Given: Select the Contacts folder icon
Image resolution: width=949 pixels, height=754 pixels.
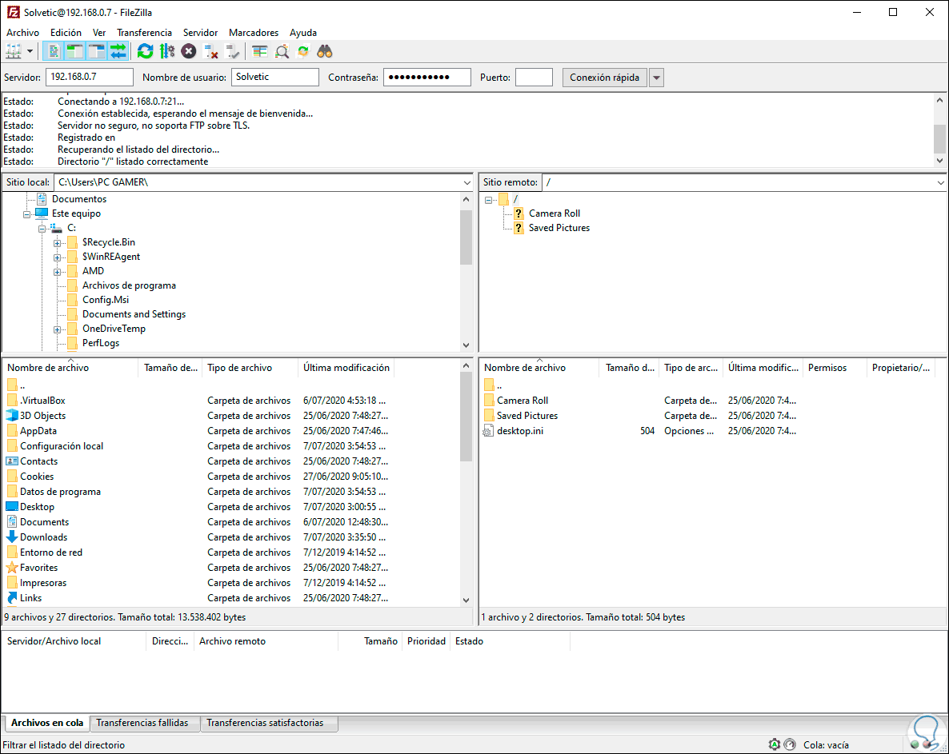Looking at the screenshot, I should [x=12, y=461].
